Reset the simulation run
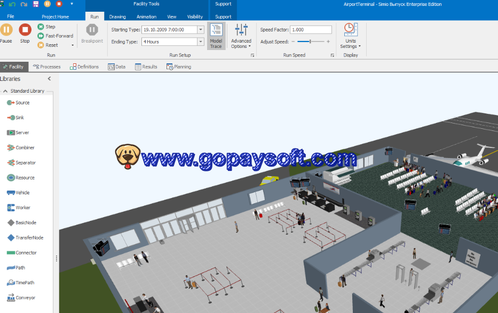This screenshot has height=313, width=498. (48, 45)
